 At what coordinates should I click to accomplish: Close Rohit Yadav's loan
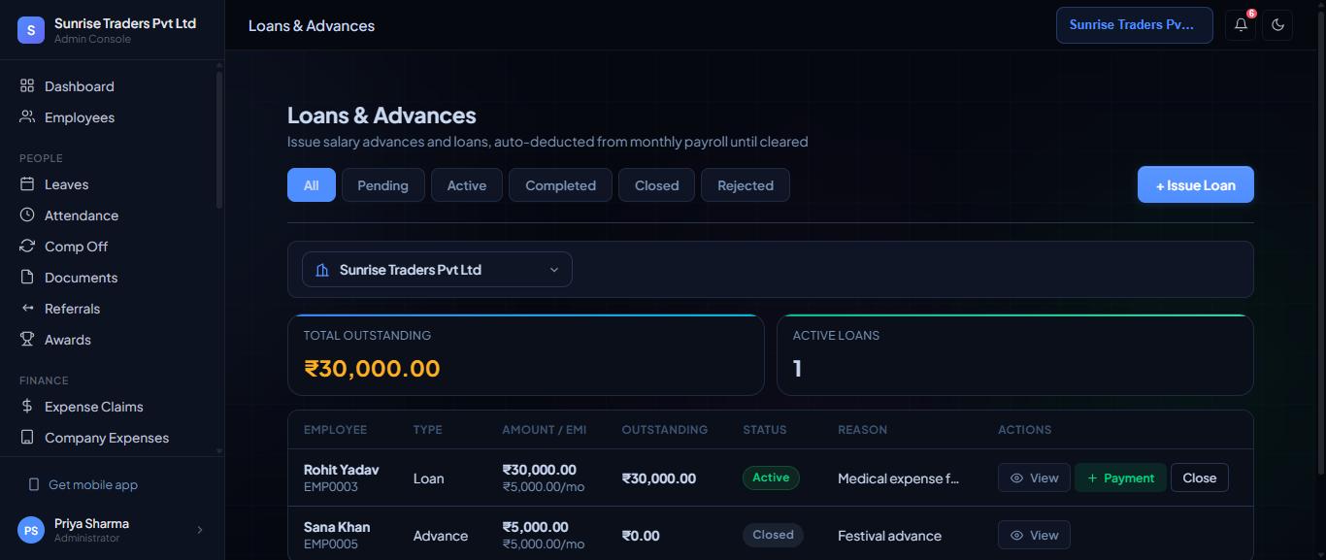pos(1200,478)
